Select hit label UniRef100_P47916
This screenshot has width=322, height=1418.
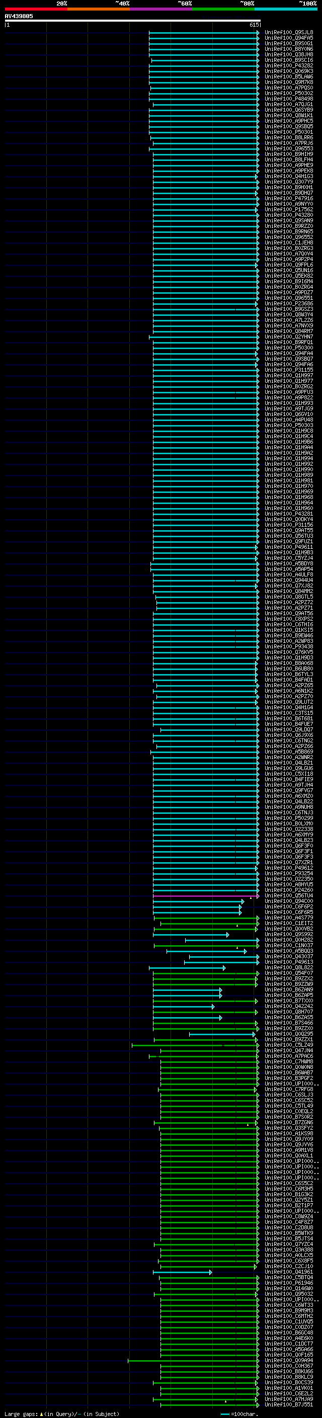point(288,198)
